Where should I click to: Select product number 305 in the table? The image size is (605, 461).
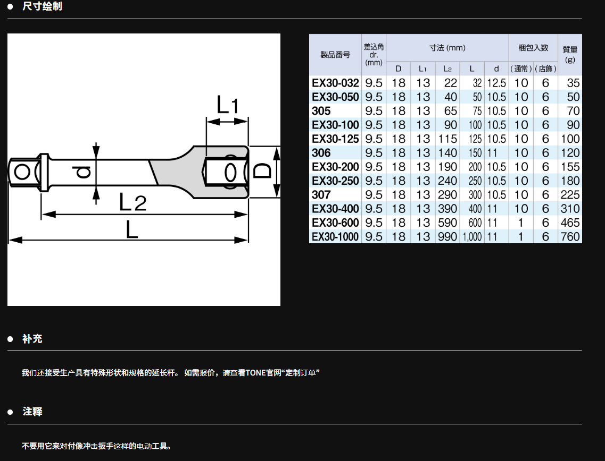click(321, 111)
